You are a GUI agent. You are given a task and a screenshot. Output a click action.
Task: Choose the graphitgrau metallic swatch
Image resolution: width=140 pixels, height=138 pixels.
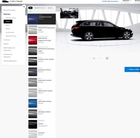tap(33, 72)
